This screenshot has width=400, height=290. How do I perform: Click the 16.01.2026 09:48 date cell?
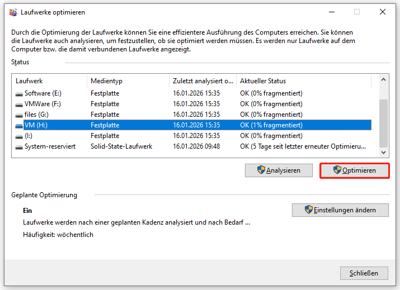point(196,146)
